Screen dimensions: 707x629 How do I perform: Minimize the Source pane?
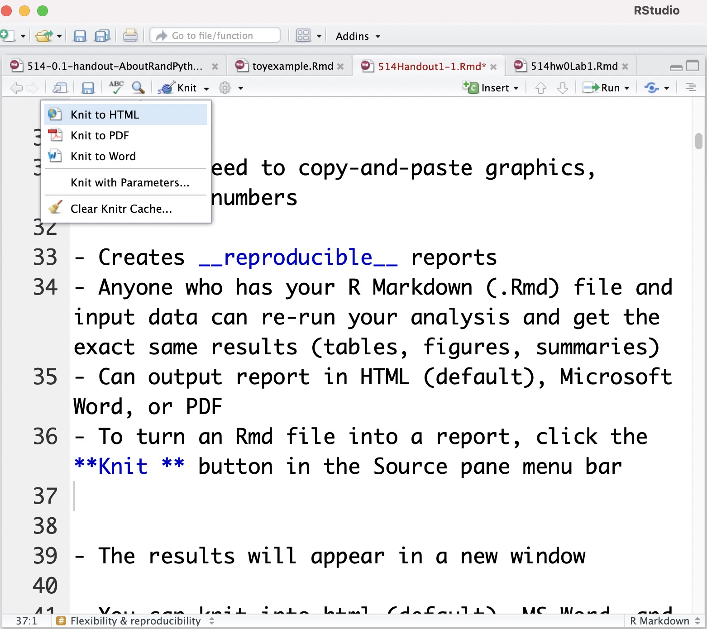676,67
